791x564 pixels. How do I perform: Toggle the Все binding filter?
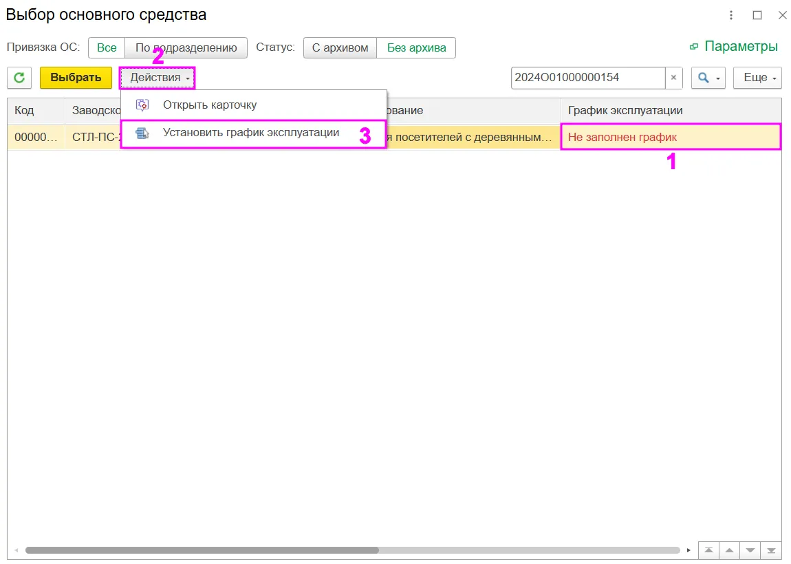107,48
